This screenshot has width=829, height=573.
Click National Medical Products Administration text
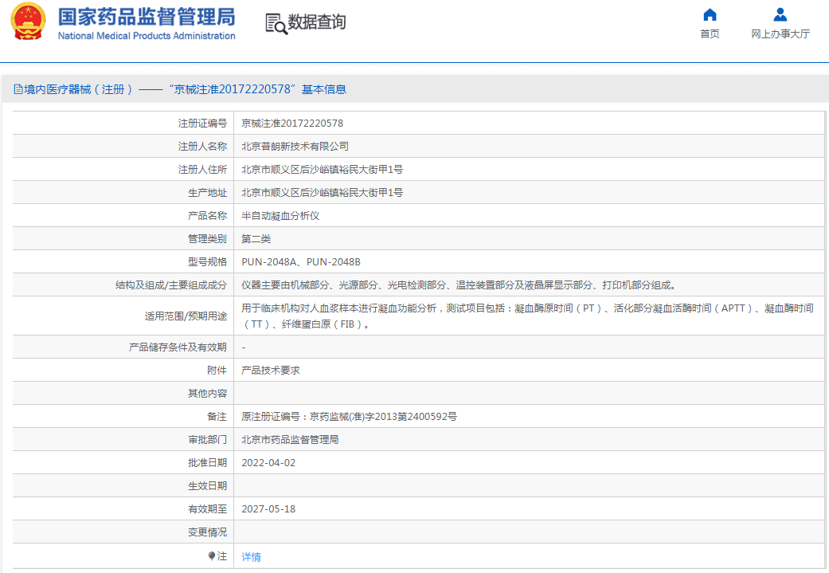(x=147, y=36)
